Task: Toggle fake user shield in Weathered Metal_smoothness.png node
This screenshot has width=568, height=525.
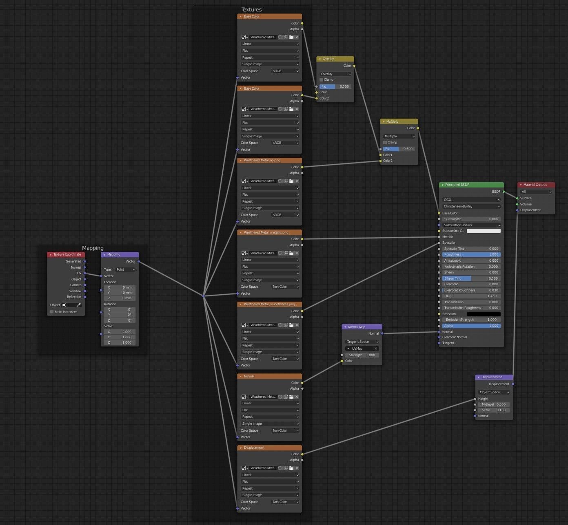Action: pyautogui.click(x=280, y=325)
